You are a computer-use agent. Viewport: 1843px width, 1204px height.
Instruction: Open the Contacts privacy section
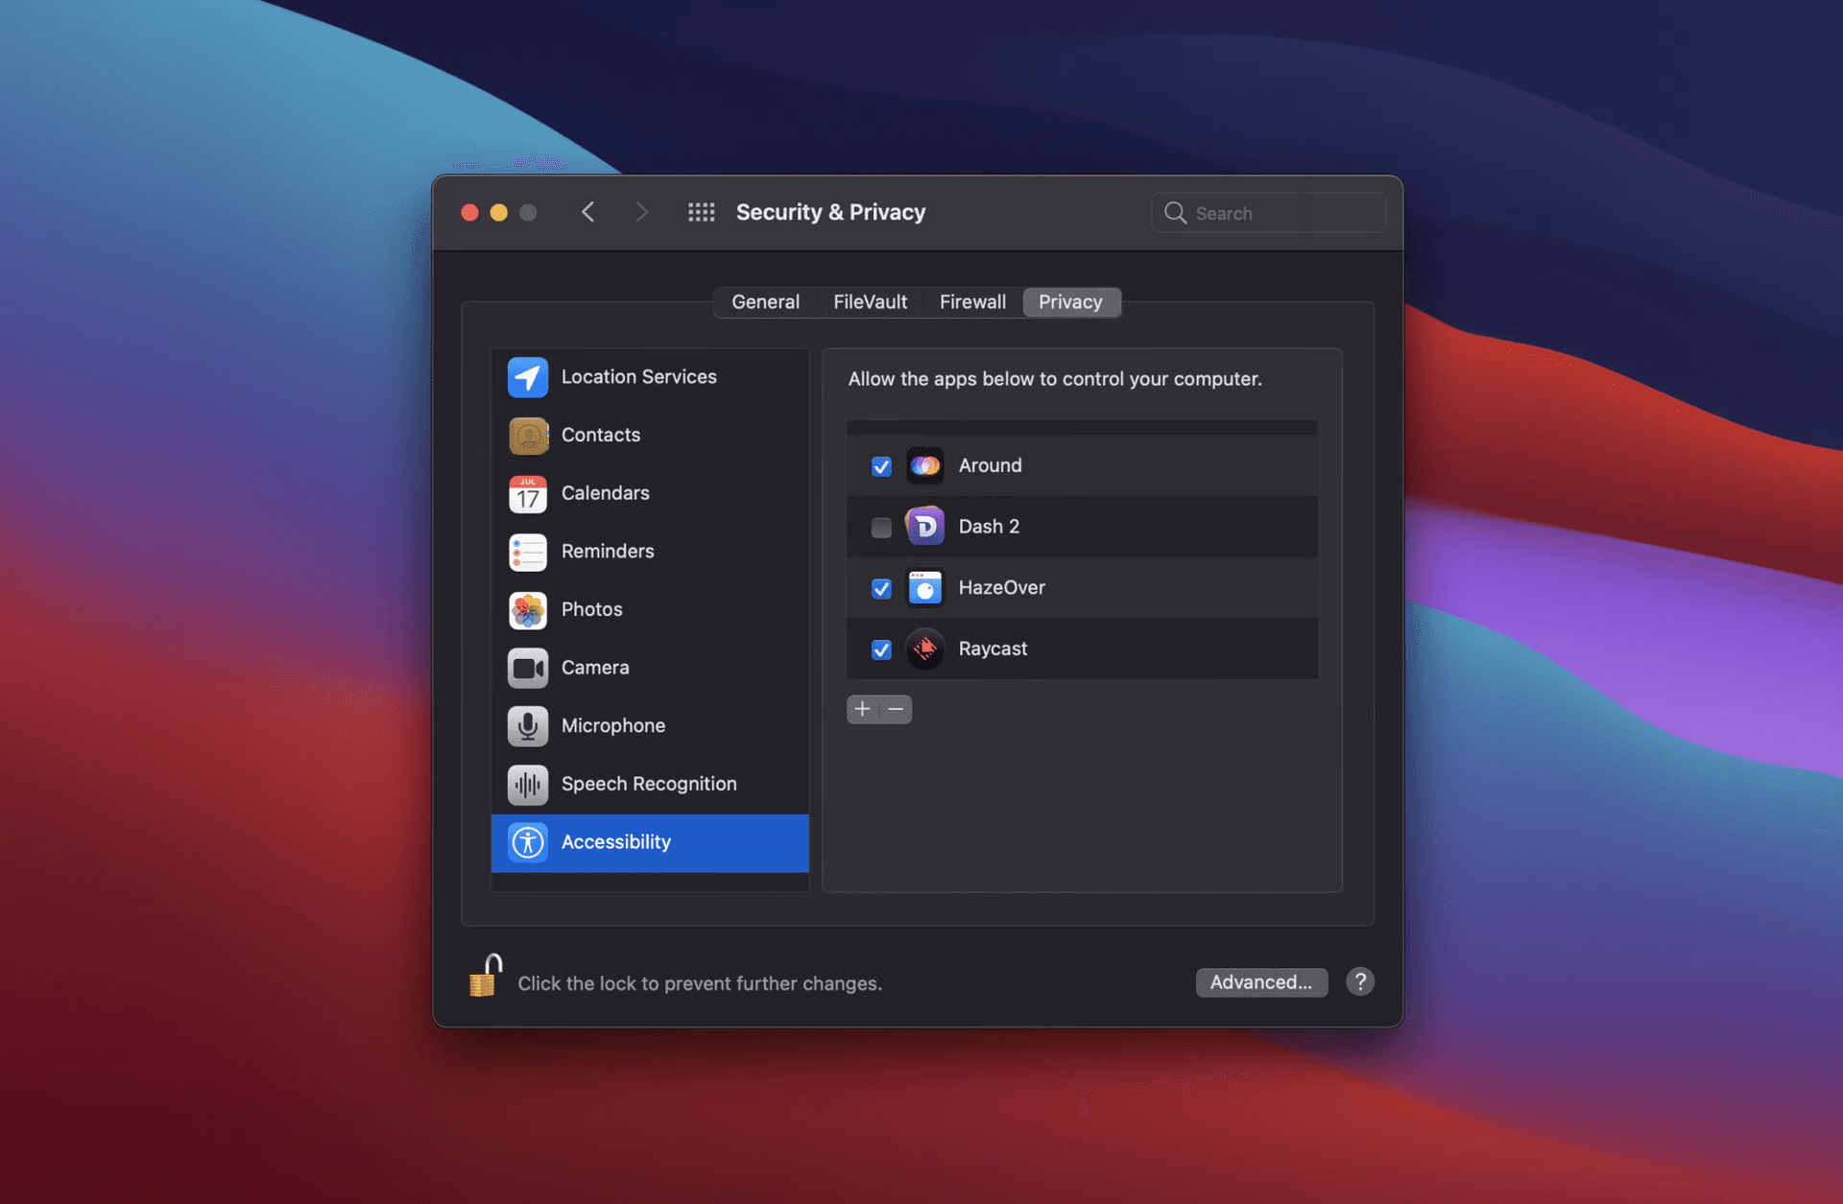pos(528,435)
